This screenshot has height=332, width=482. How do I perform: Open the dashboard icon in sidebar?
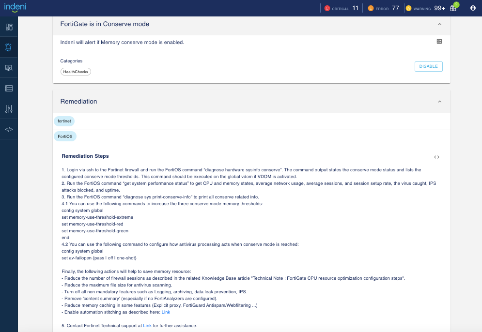point(9,27)
